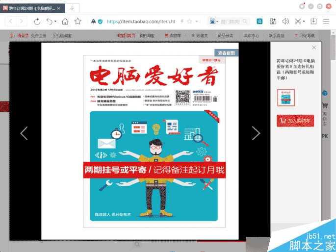Viewport: 336px width, 252px height.
Task: Expand the address bar dropdown arrow
Action: [x=197, y=22]
